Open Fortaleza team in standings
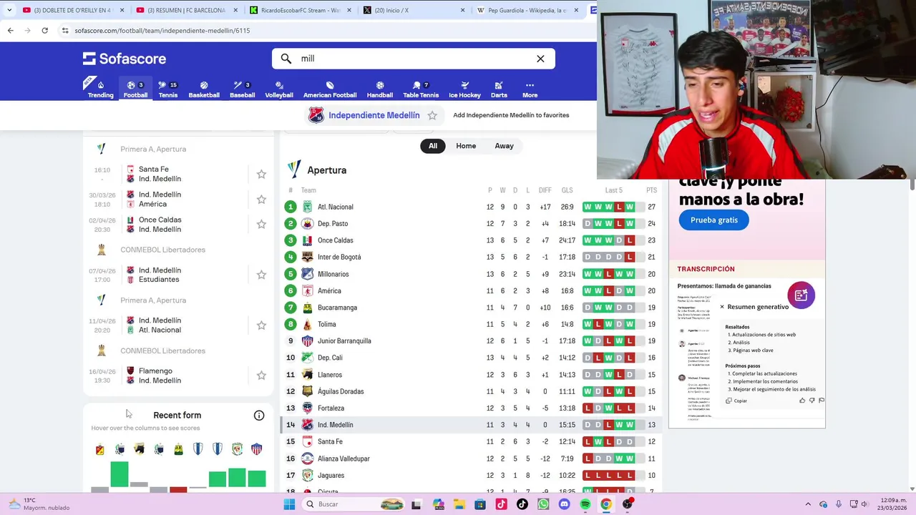The height and width of the screenshot is (515, 916). click(x=331, y=408)
